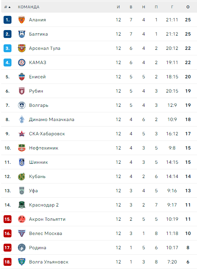
Task: Select the Кубань green logo
Action: click(x=22, y=176)
